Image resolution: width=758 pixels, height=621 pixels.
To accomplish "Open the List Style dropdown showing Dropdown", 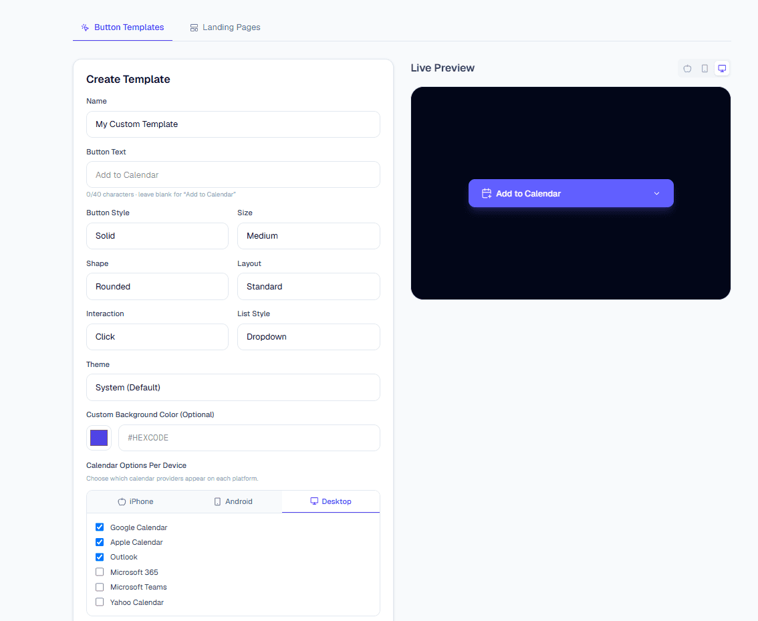I will tap(308, 337).
